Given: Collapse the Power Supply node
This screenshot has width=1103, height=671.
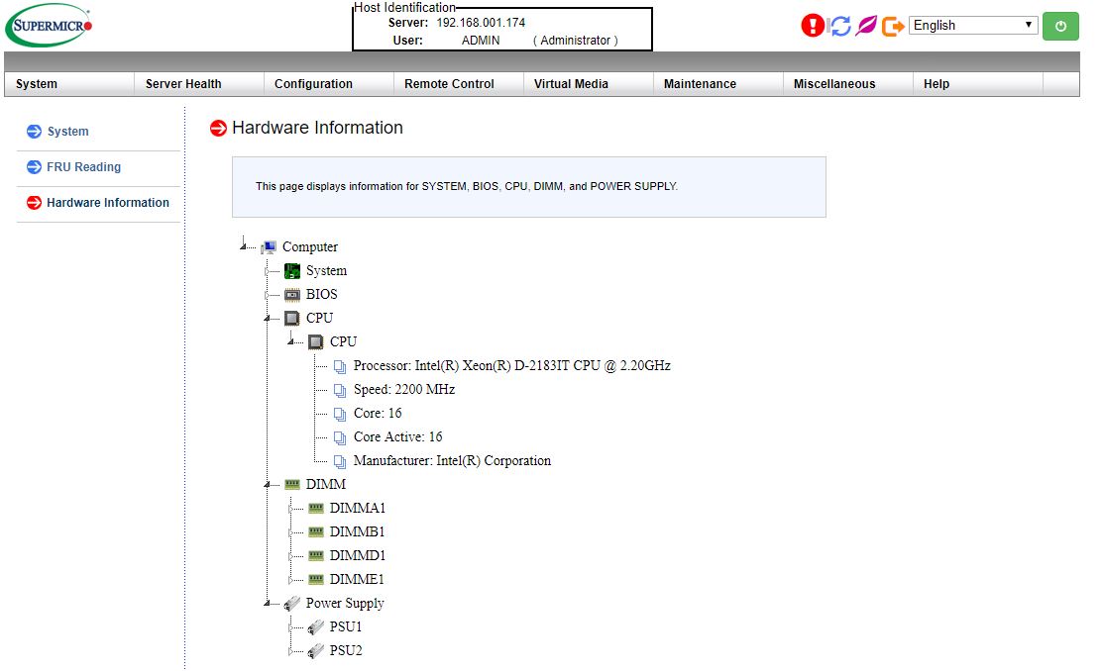Looking at the screenshot, I should point(268,603).
